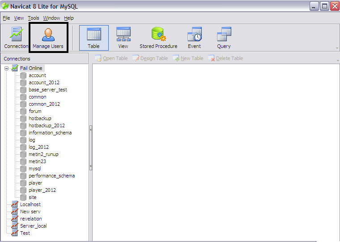Select the common database icon
Screen dimensions: 340x242
(23, 97)
